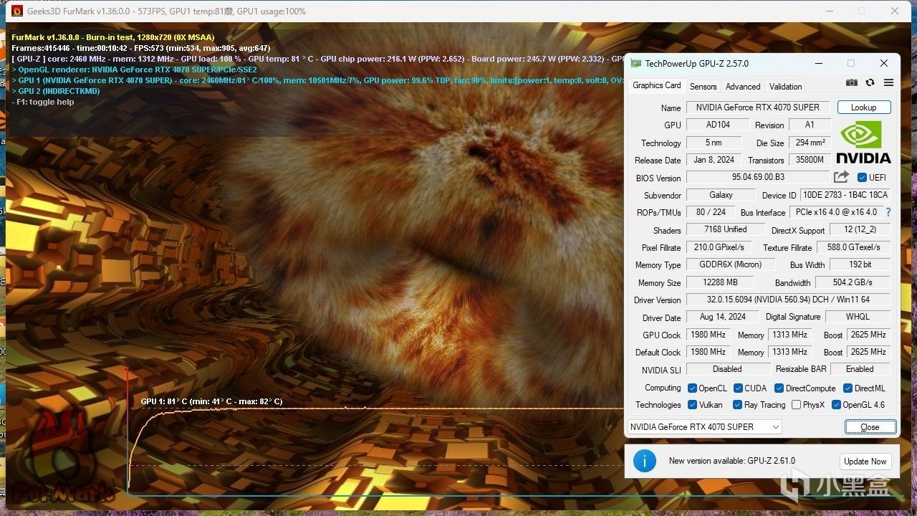Switch to the Graphics Card tab
This screenshot has width=917, height=516.
coord(657,85)
